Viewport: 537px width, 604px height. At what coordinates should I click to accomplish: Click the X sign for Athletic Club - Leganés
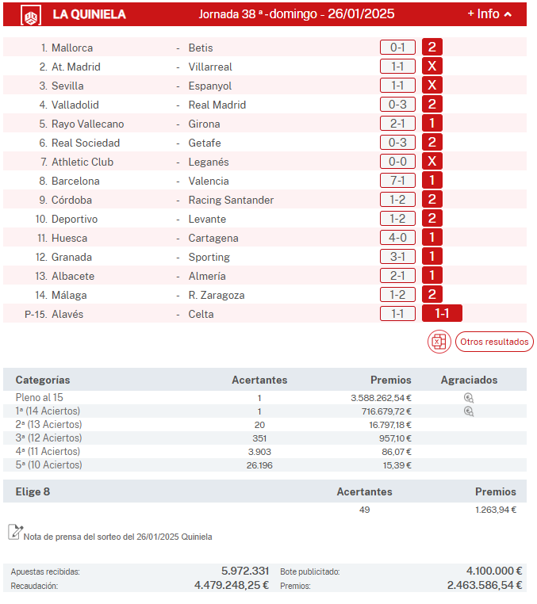tap(432, 162)
